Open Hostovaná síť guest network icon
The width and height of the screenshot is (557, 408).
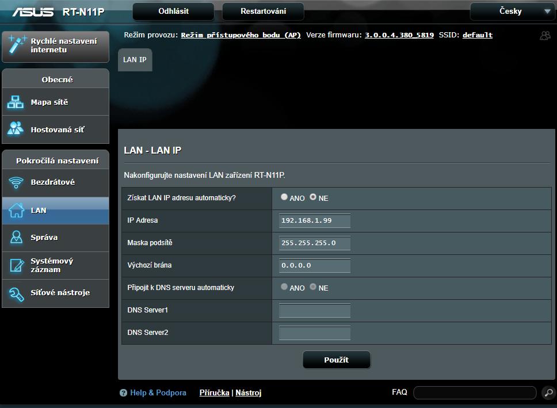coord(16,129)
